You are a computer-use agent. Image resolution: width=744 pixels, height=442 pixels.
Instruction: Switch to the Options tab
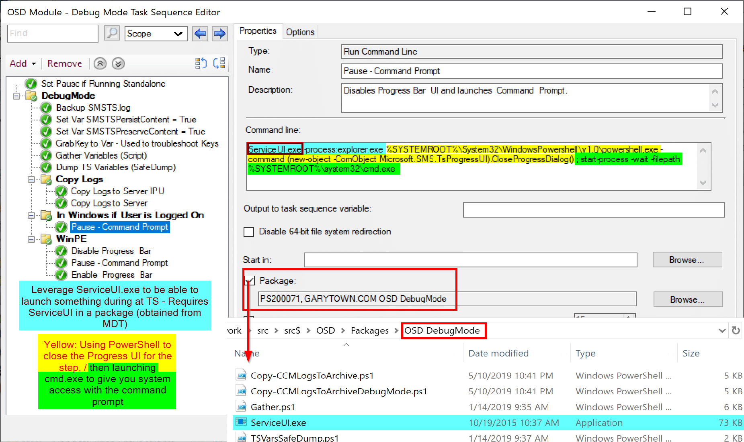click(300, 32)
